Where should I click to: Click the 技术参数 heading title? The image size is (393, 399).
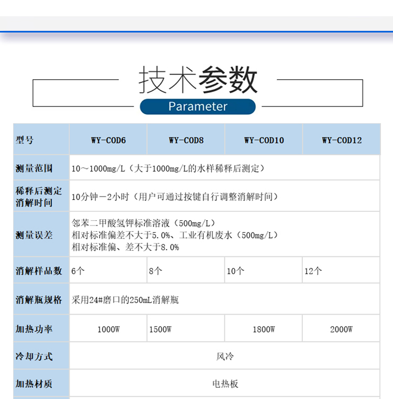198,80
